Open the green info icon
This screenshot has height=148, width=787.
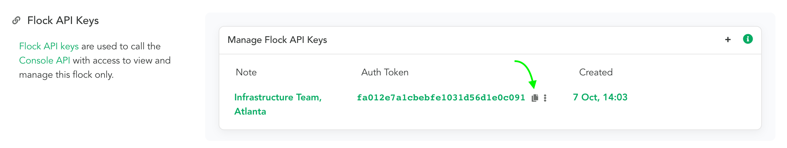[x=748, y=39]
